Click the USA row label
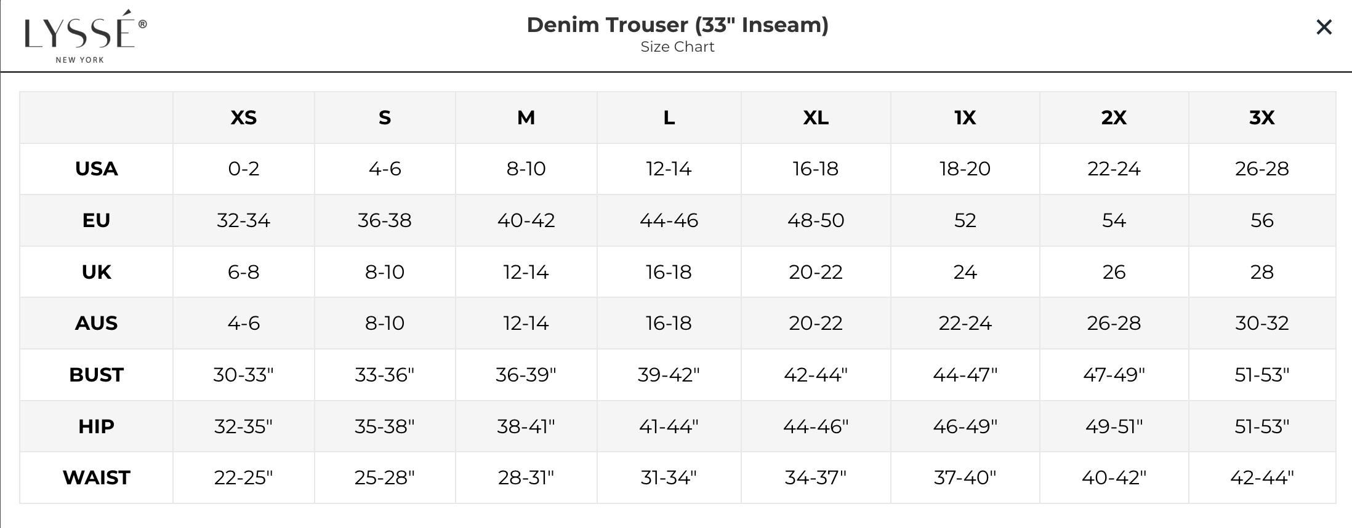 point(97,169)
